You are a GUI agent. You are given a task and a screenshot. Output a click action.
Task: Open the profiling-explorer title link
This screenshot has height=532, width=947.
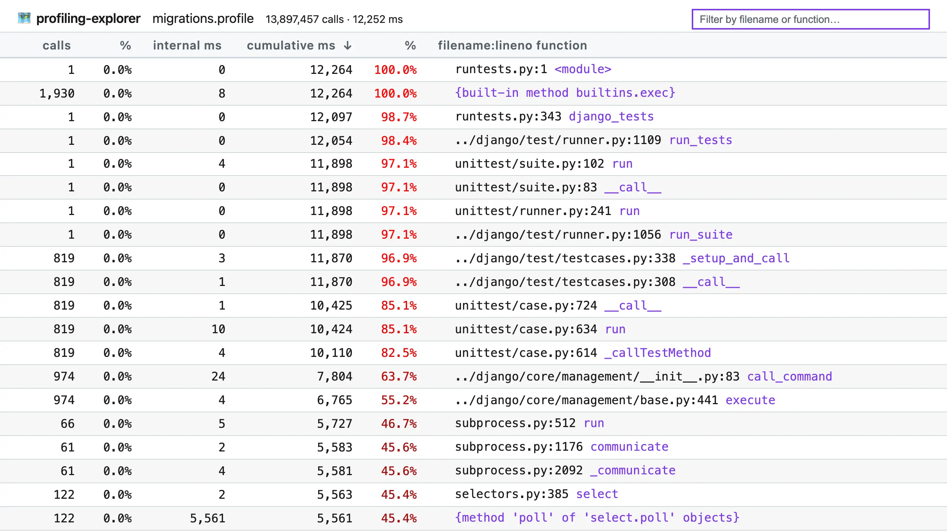coord(88,18)
